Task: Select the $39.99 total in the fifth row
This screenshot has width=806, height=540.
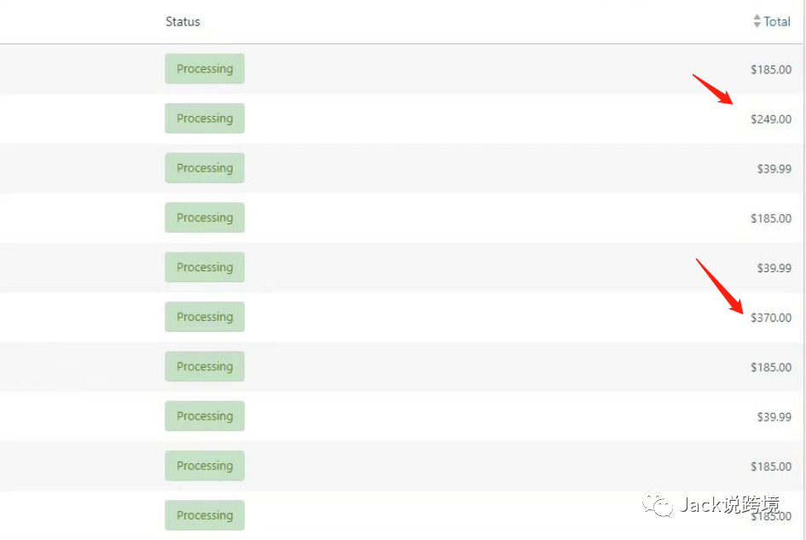Action: (x=774, y=268)
